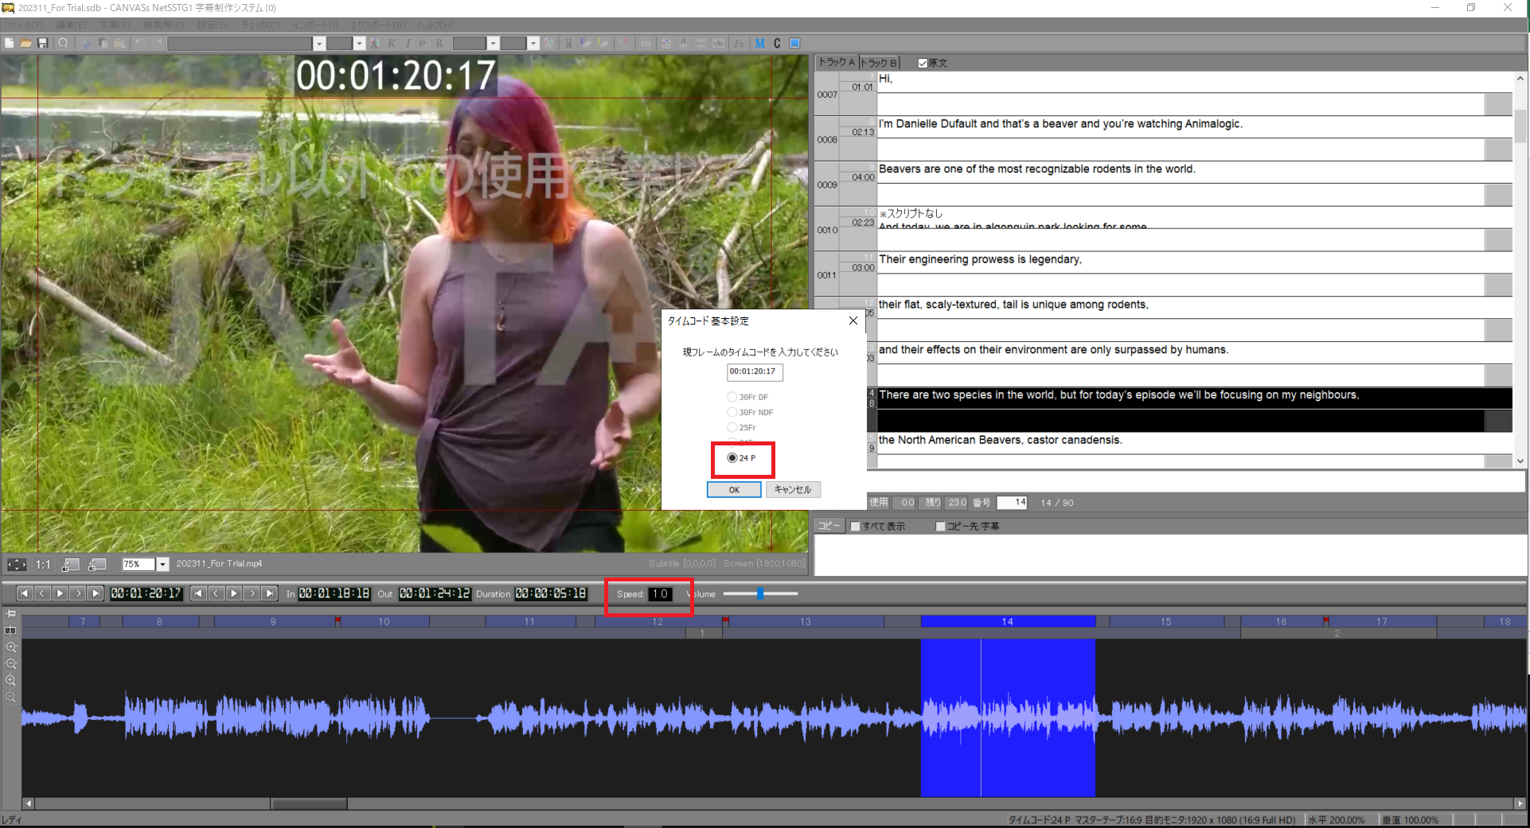Click the volume slider handle
Screen dimensions: 1530x828
[760, 593]
